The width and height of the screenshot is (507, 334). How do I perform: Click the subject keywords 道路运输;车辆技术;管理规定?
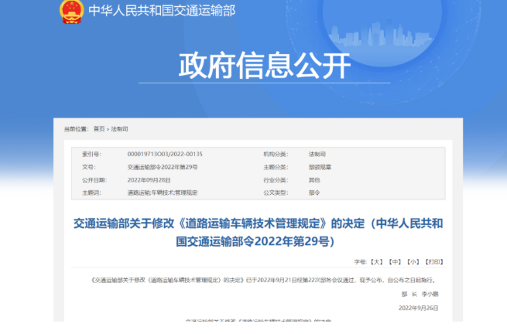[162, 192]
